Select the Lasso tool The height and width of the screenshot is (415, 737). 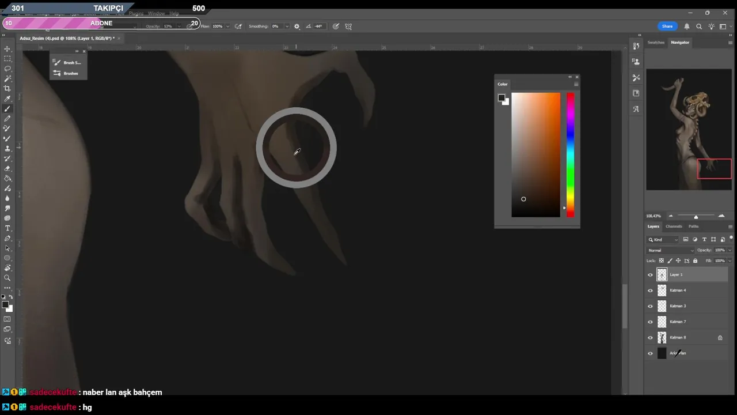click(7, 69)
